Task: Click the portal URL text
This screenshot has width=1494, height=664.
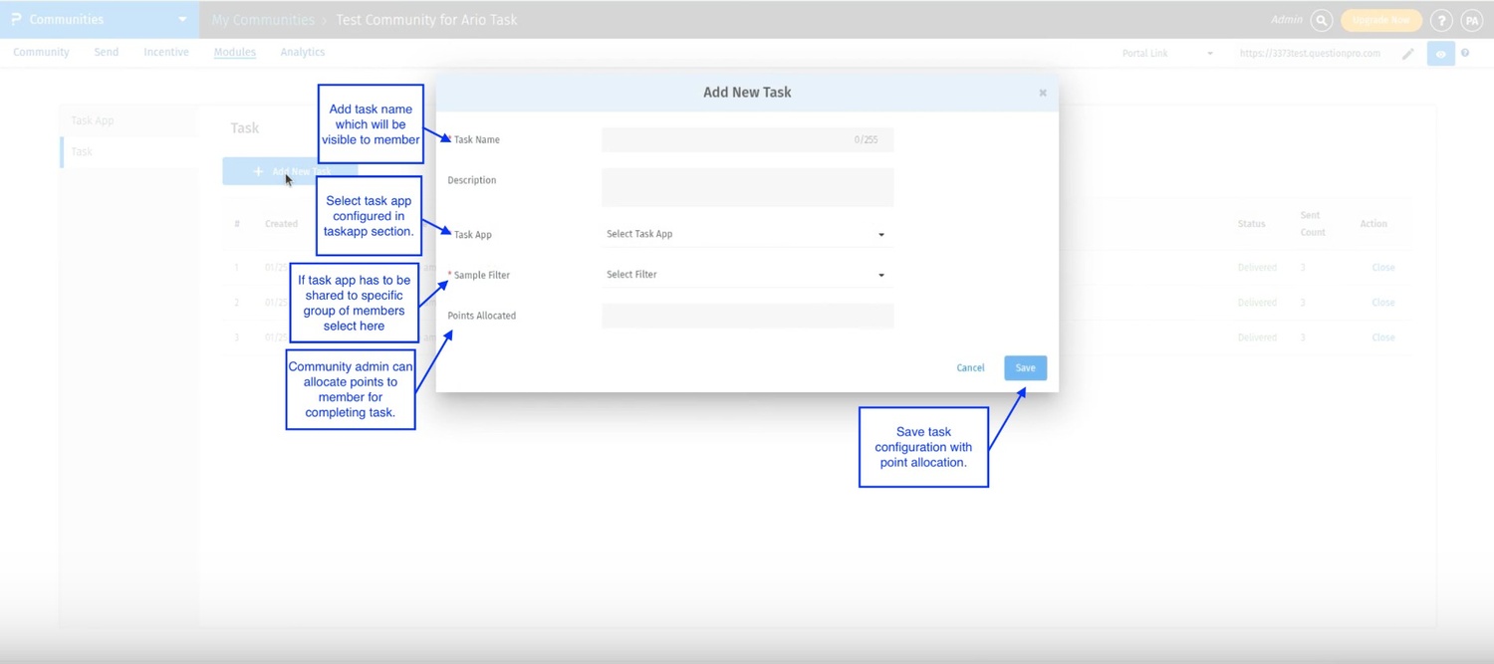Action: [1310, 54]
